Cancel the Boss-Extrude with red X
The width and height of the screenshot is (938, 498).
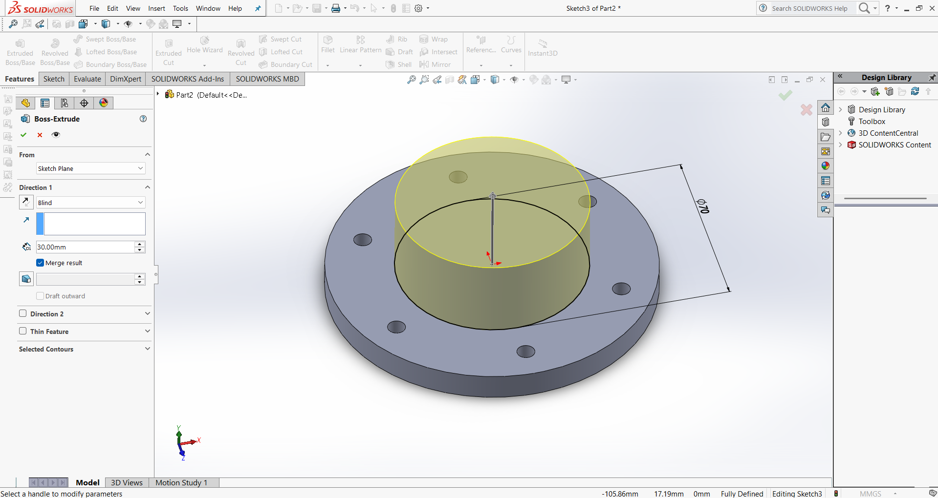(x=40, y=135)
